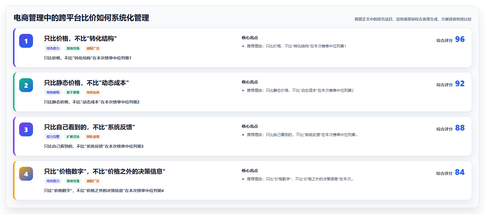Screen dimensions: 485x214
Task: Open the title 只比价格，不比"转化结构"
Action: point(80,39)
